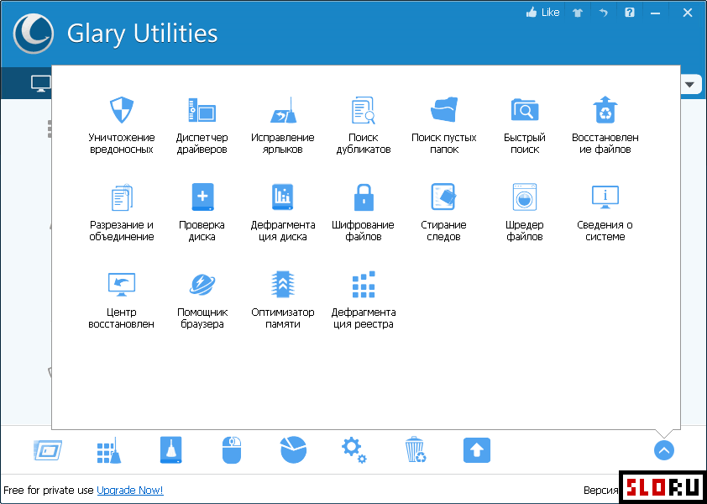The height and width of the screenshot is (504, 707).
Task: Click disk cleaner broom dock icon
Action: click(x=170, y=450)
